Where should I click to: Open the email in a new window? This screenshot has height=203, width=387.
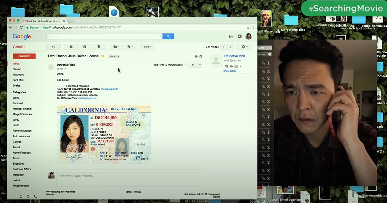tap(201, 56)
